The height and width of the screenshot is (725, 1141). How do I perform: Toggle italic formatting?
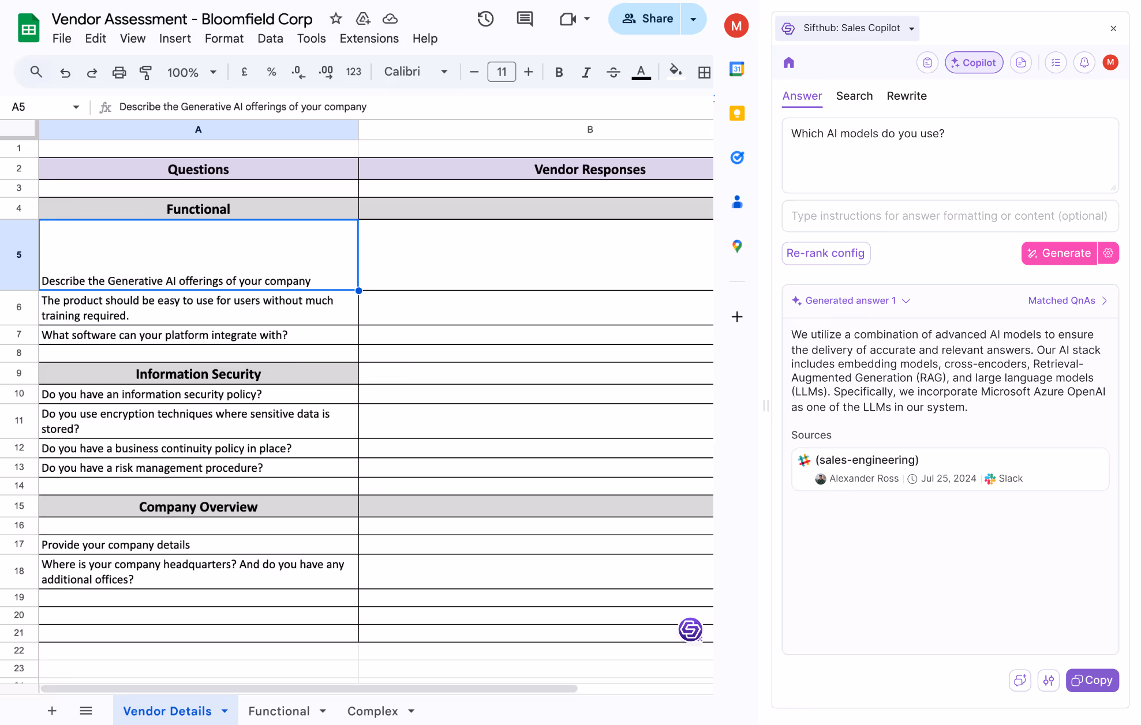586,72
